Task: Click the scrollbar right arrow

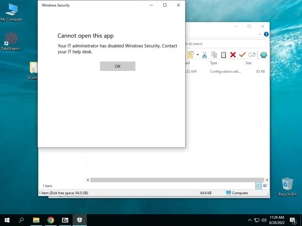Action: pyautogui.click(x=267, y=180)
